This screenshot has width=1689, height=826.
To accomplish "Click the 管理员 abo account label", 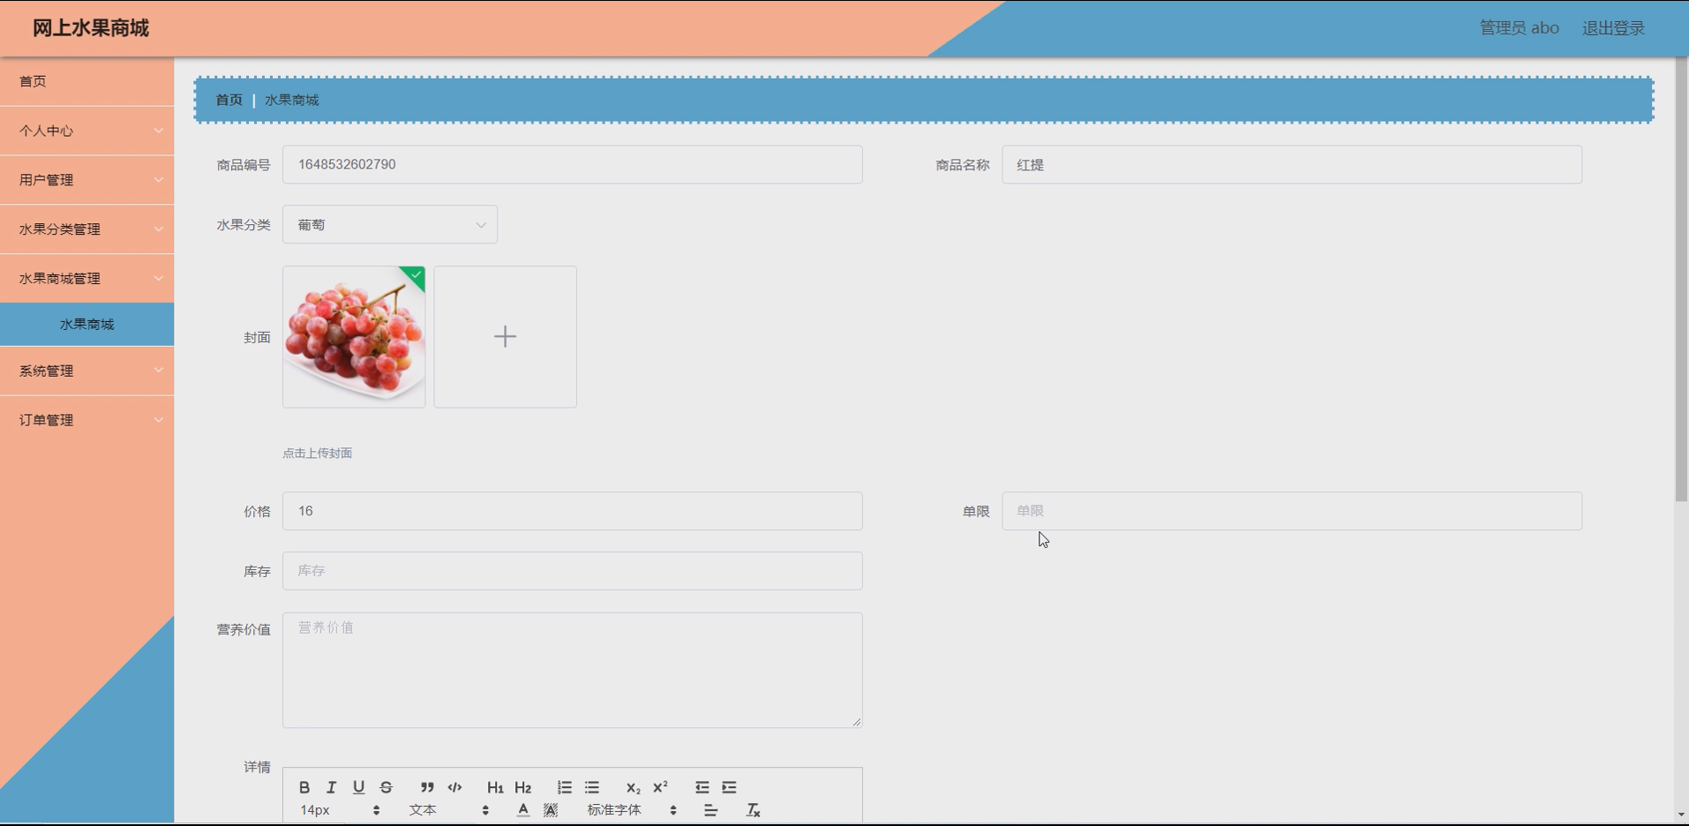I will click(x=1519, y=28).
